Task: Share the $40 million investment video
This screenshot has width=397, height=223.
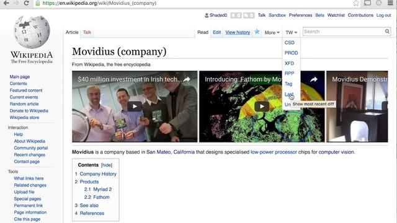Action: (187, 79)
